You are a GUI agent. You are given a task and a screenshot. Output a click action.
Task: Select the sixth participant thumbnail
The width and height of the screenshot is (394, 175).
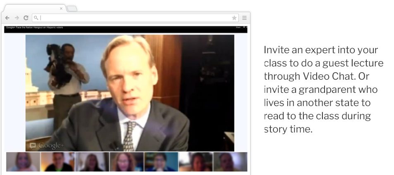coord(196,162)
